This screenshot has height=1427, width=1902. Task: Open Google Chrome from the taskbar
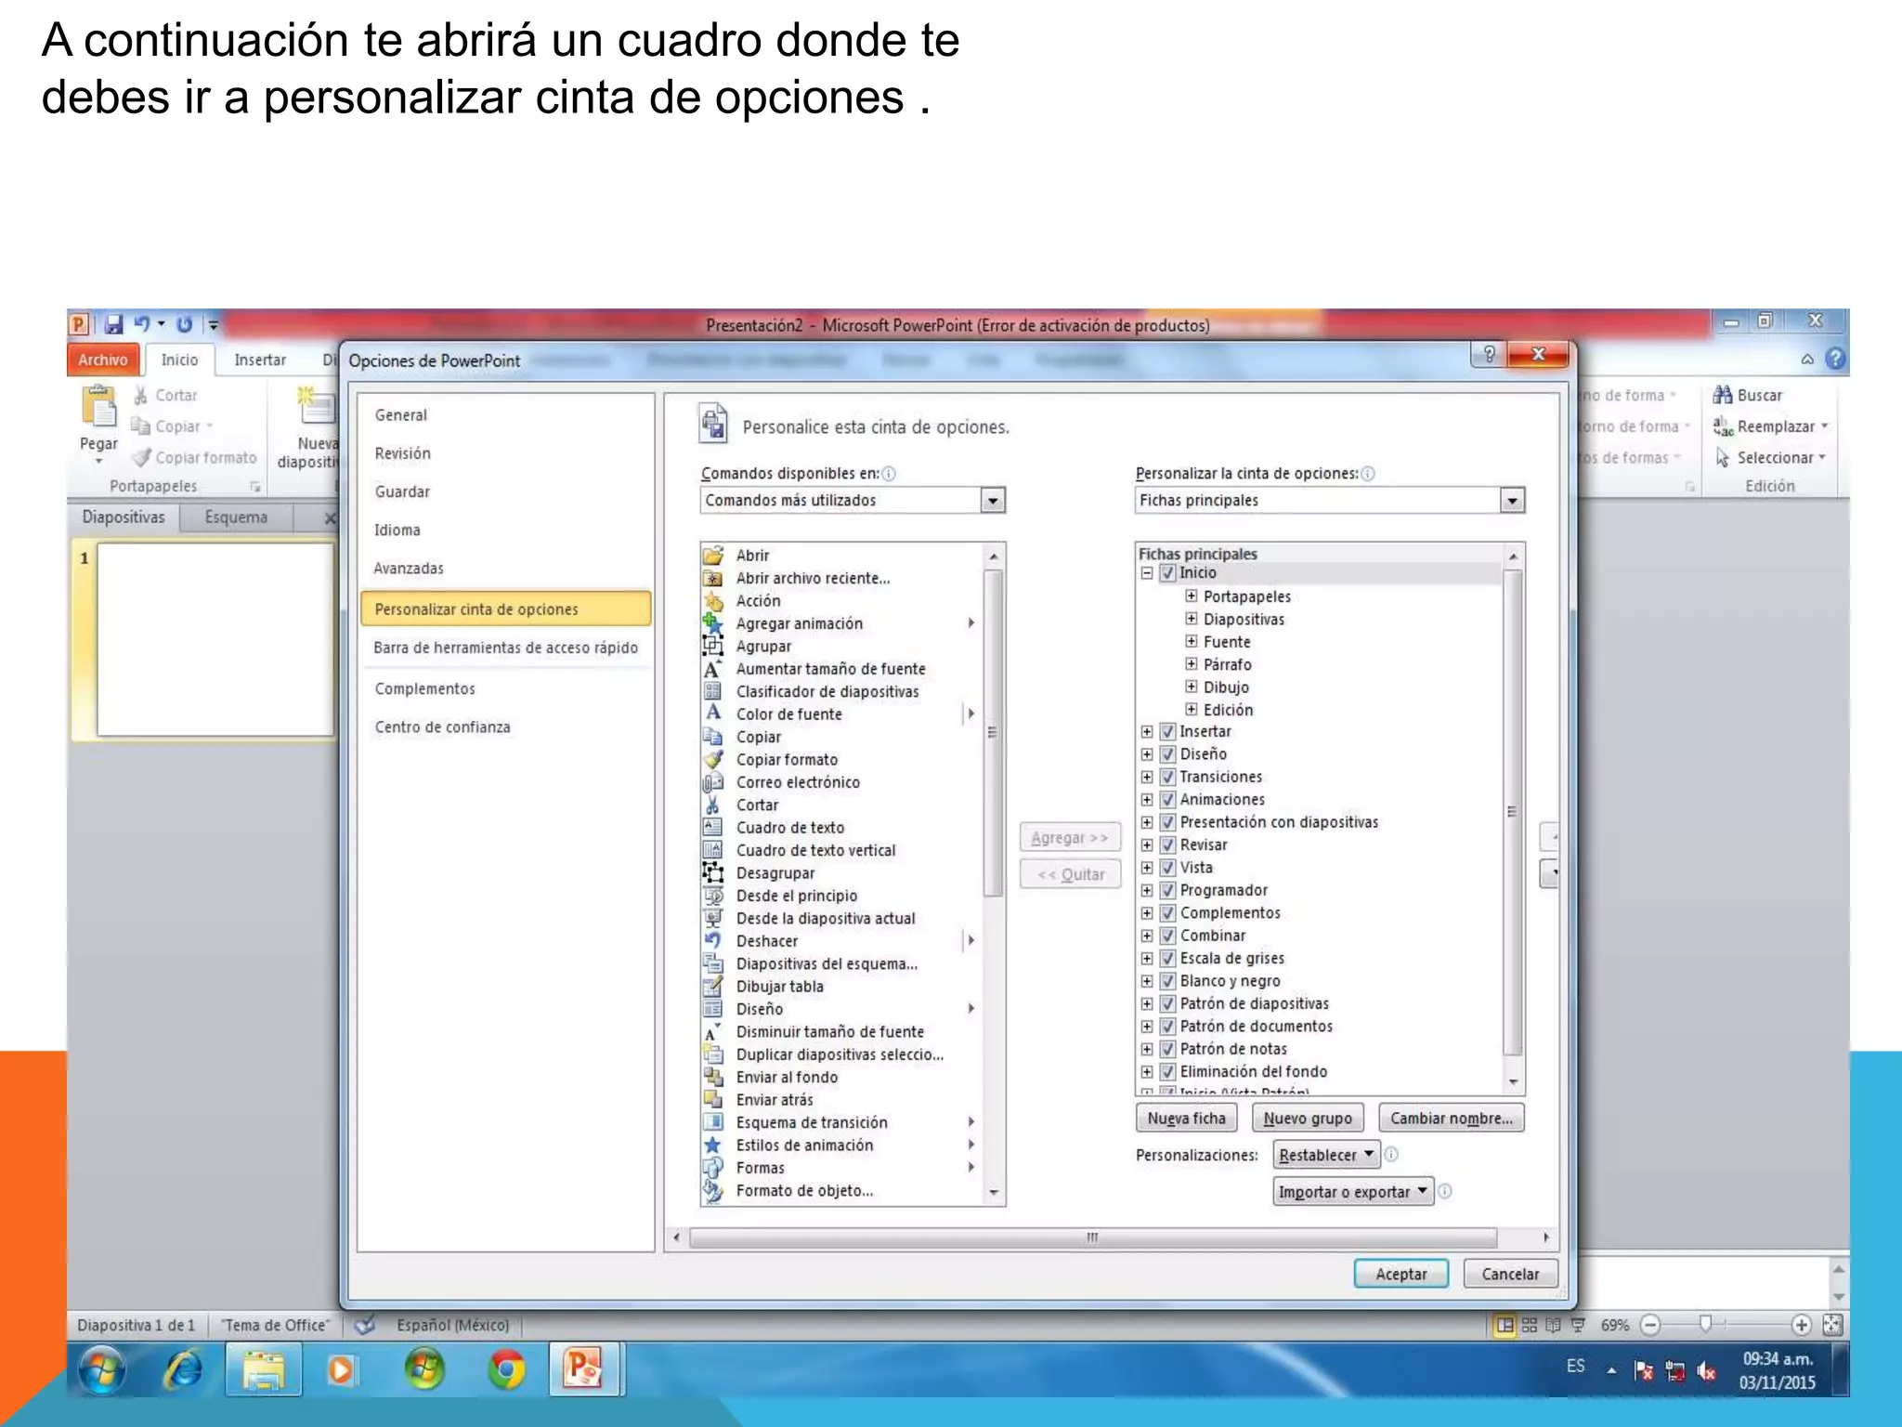coord(506,1369)
